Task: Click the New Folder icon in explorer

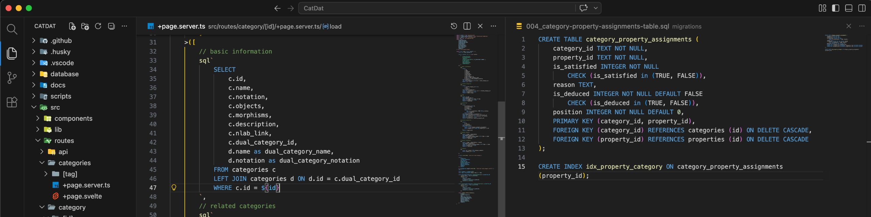Action: click(x=85, y=26)
